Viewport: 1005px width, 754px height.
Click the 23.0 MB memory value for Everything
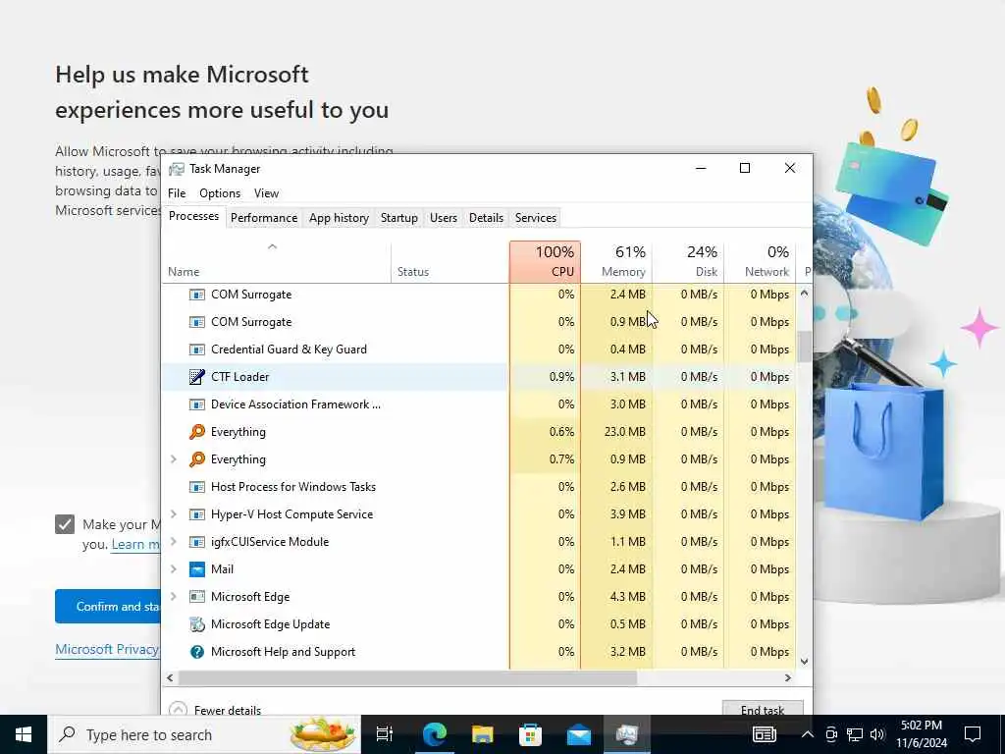click(x=624, y=432)
